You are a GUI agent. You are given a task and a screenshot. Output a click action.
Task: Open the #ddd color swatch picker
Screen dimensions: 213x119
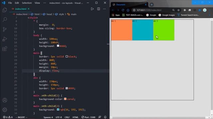pyautogui.click(x=58, y=46)
